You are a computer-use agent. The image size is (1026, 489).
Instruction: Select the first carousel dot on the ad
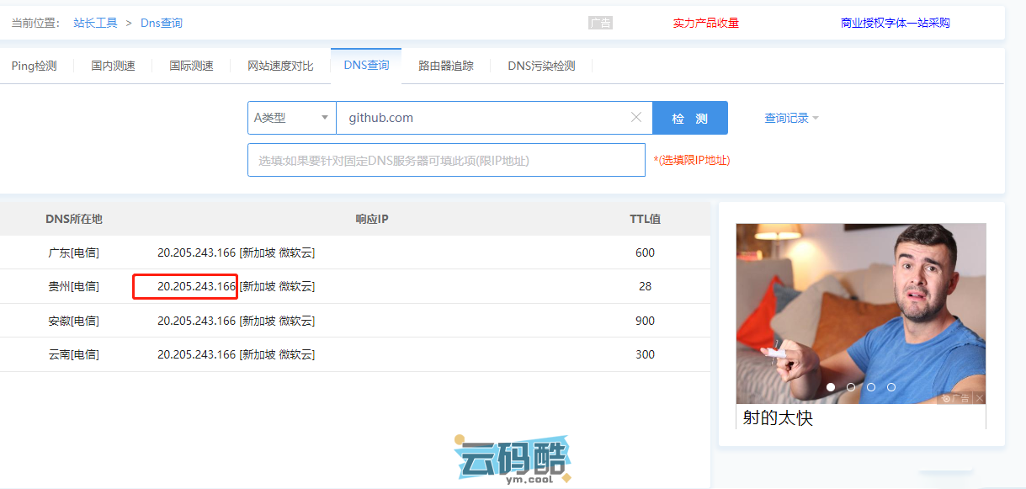coord(831,387)
